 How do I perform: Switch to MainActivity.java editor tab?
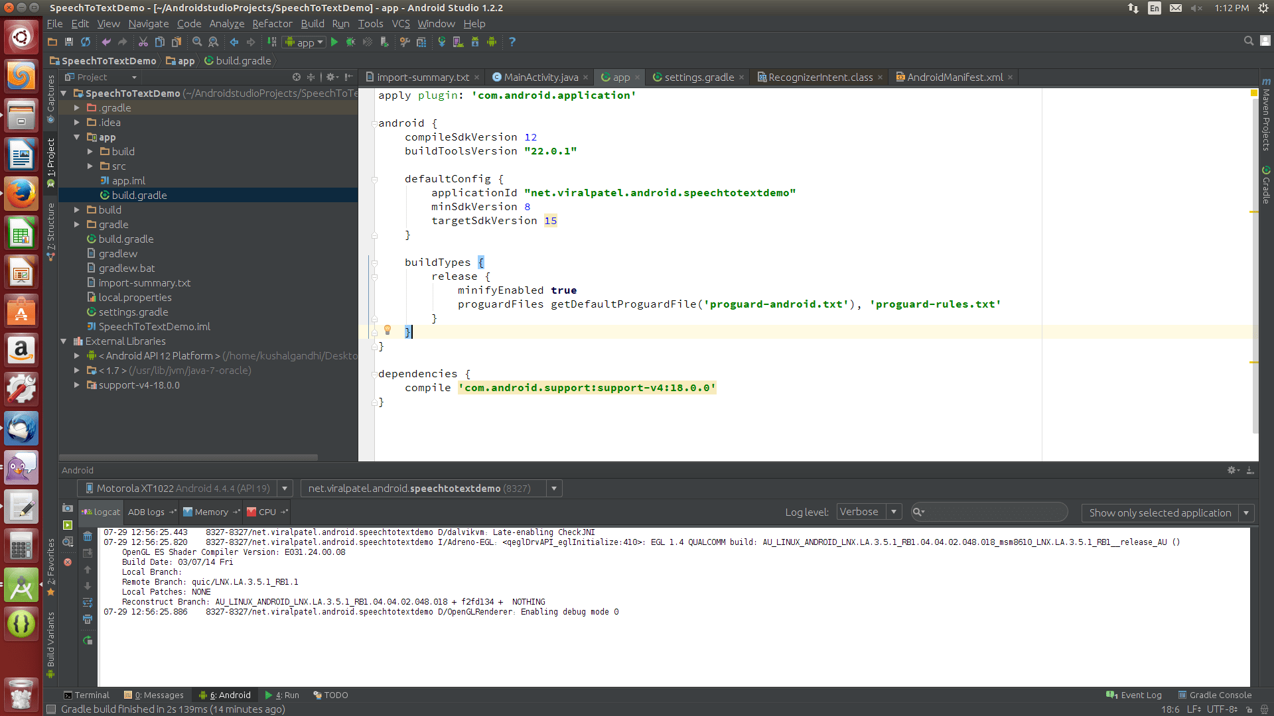[540, 77]
